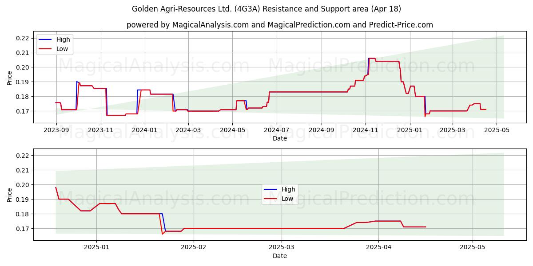This screenshot has width=533, height=266.
Task: Click 'Low' in the top chart legend
Action: (62, 49)
